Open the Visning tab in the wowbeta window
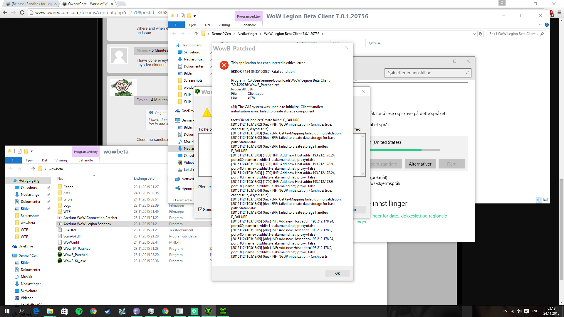564x317 pixels. (x=61, y=160)
